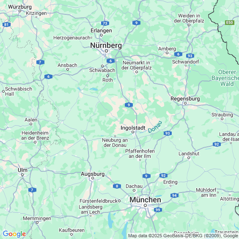This screenshot has width=239, height=239.
Task: Click the A93 shield near Schwandorf
Action: (x=190, y=56)
